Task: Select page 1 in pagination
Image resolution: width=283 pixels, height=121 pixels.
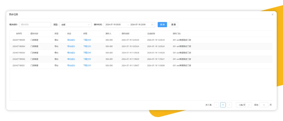Action: point(223,105)
